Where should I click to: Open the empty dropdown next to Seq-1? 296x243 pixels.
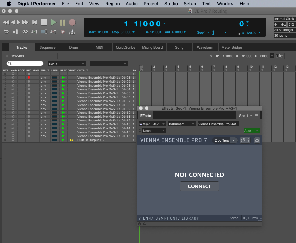(109, 64)
